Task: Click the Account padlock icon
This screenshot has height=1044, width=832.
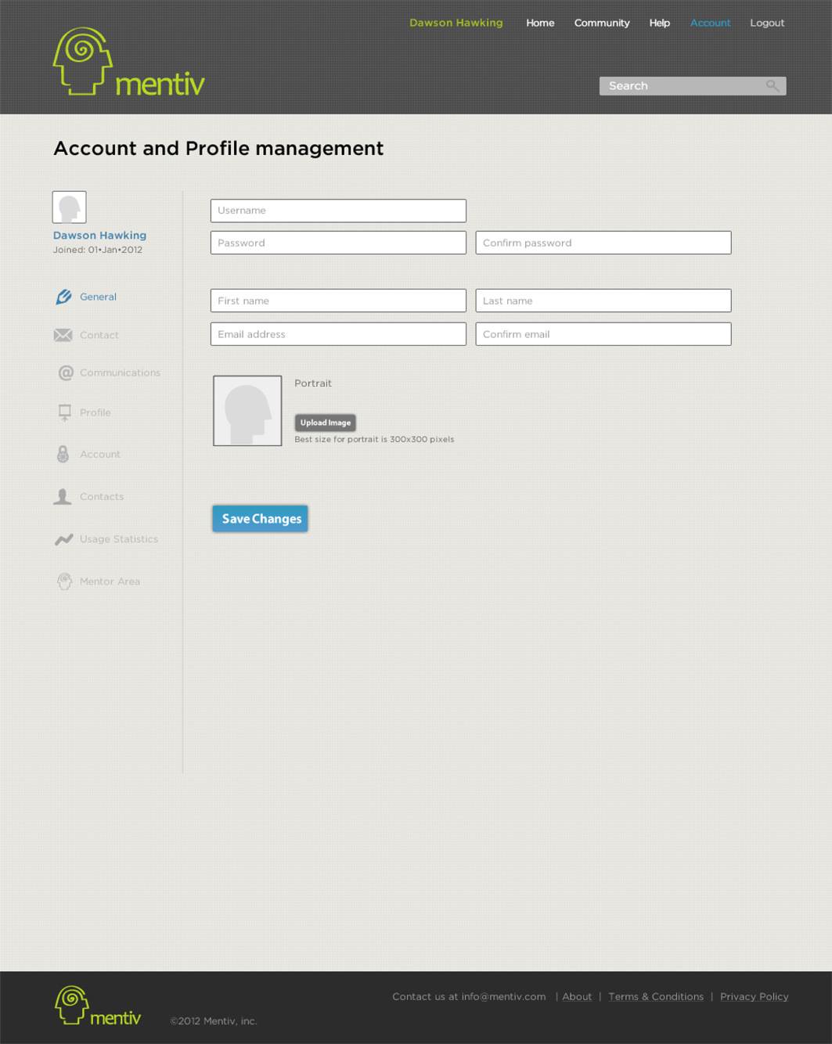Action: [63, 454]
